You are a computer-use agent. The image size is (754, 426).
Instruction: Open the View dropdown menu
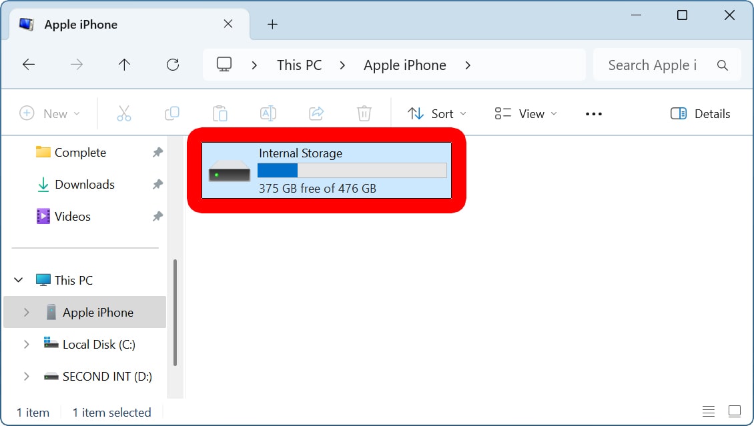point(526,114)
